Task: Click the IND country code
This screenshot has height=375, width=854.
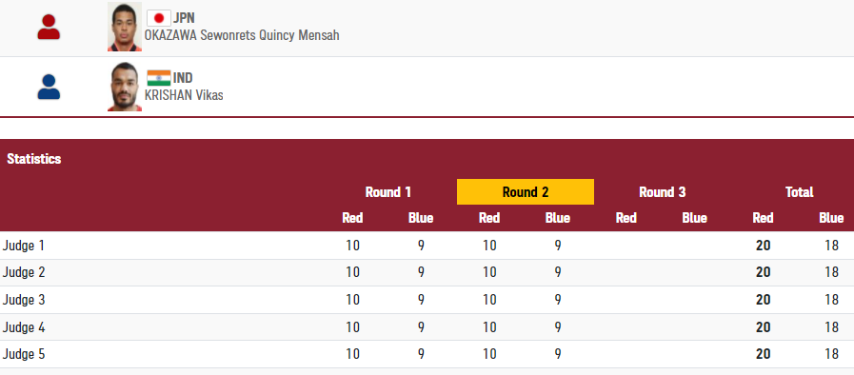Action: (183, 78)
